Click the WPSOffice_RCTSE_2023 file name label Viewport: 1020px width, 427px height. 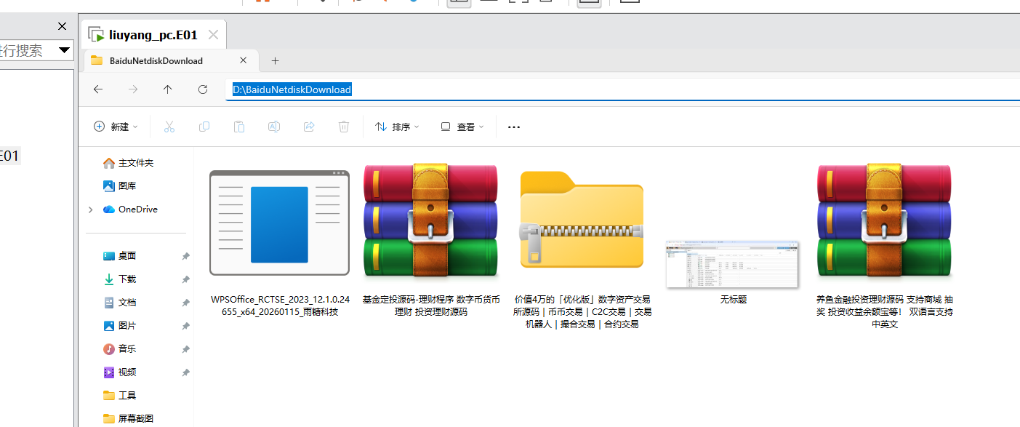280,306
